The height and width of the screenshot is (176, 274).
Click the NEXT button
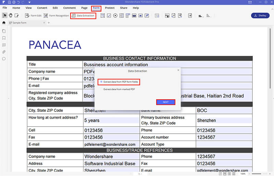point(166,102)
